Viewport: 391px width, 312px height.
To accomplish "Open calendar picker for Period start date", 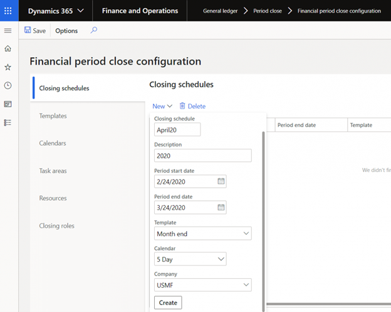I will click(x=221, y=181).
